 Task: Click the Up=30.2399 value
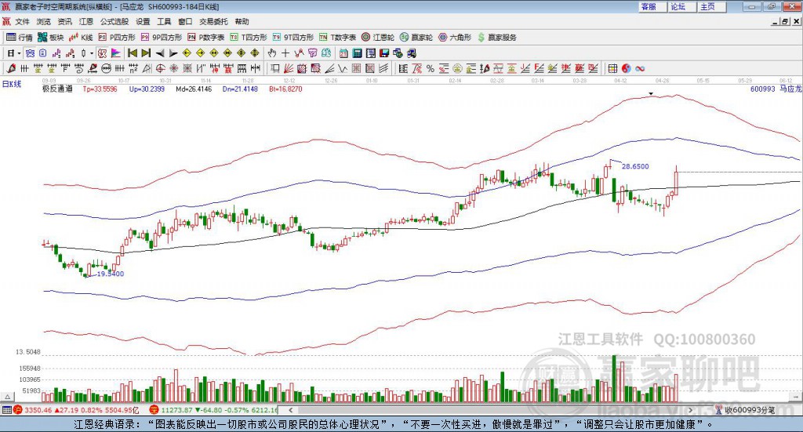coord(147,89)
